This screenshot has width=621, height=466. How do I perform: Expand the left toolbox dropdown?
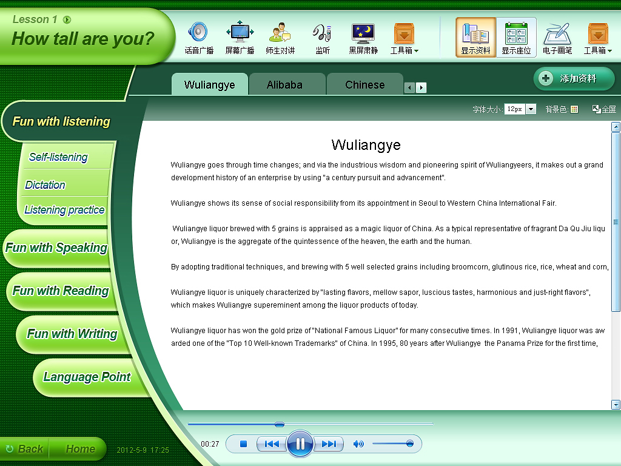pyautogui.click(x=404, y=38)
